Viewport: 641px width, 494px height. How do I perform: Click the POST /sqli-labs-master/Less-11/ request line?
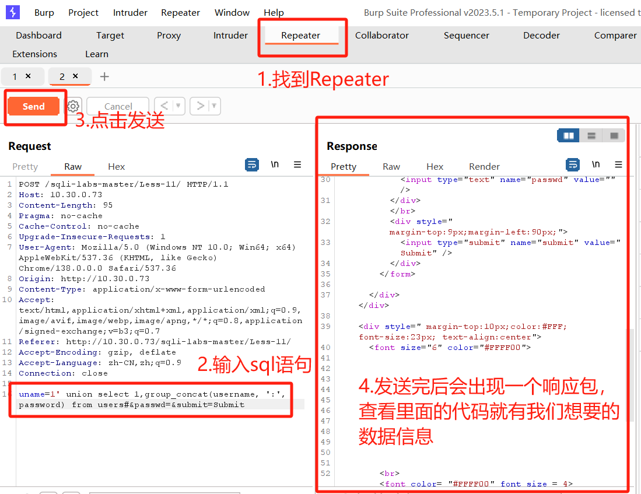click(124, 184)
